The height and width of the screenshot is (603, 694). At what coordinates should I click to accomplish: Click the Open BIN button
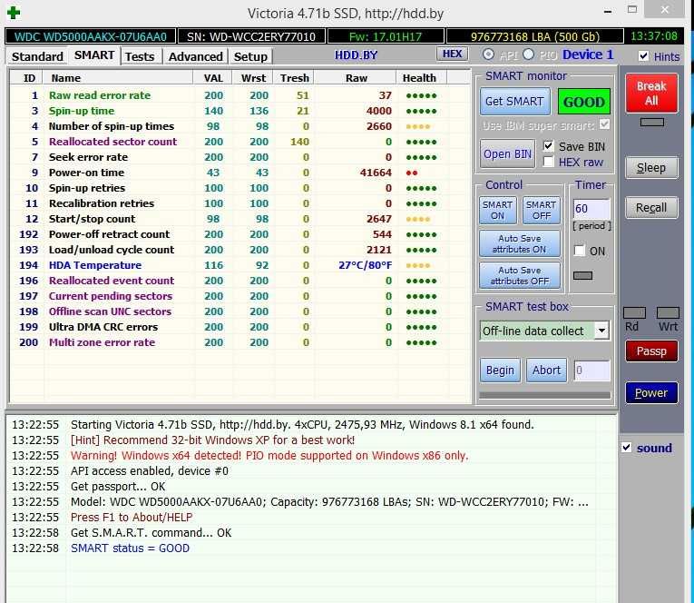[507, 153]
